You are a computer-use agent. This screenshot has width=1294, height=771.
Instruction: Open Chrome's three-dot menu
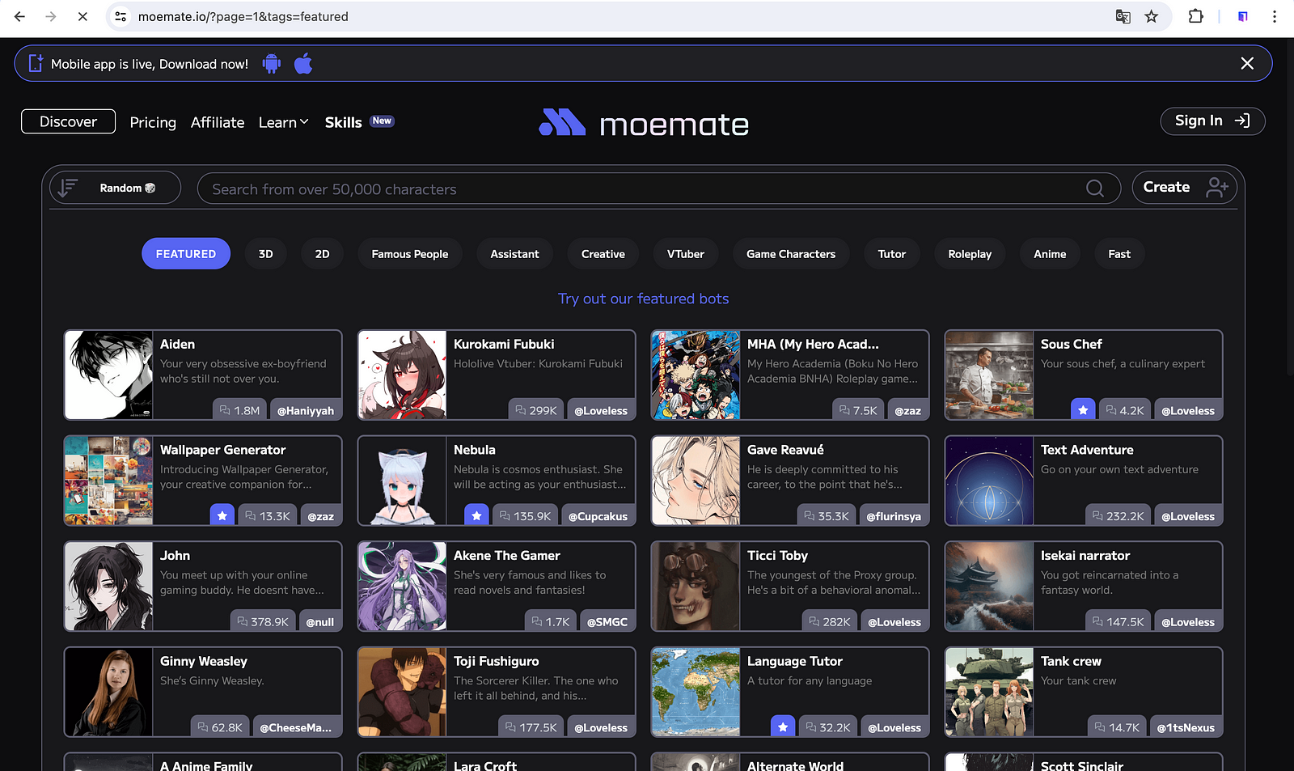coord(1275,16)
